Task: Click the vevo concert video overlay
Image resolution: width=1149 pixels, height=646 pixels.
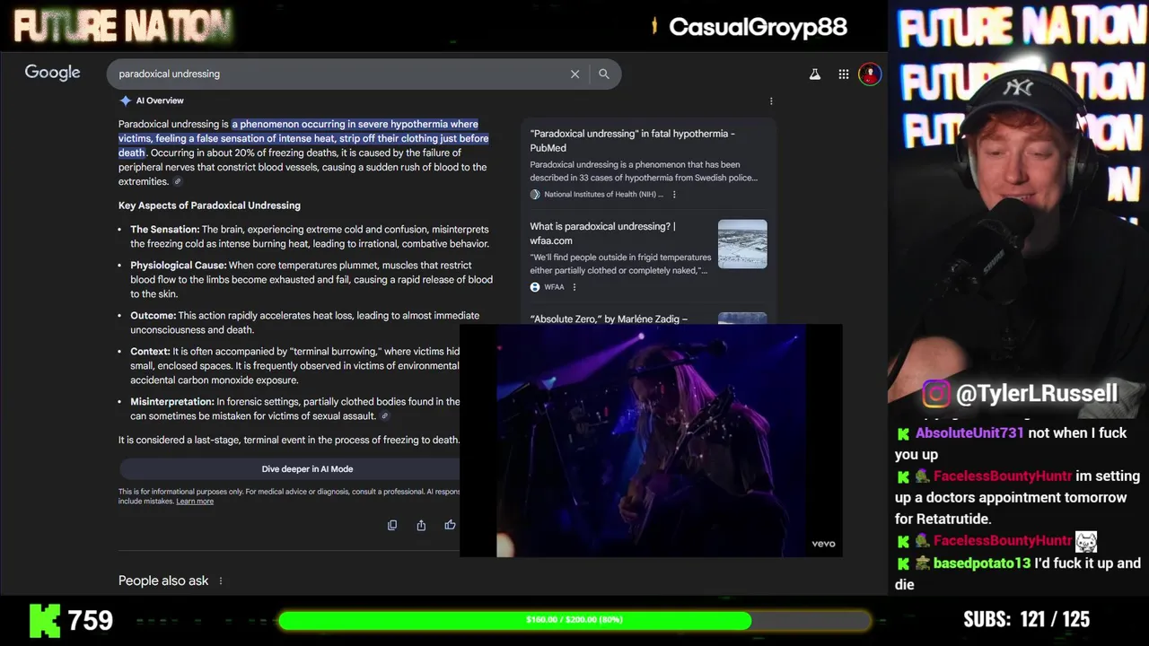Action: click(x=651, y=441)
